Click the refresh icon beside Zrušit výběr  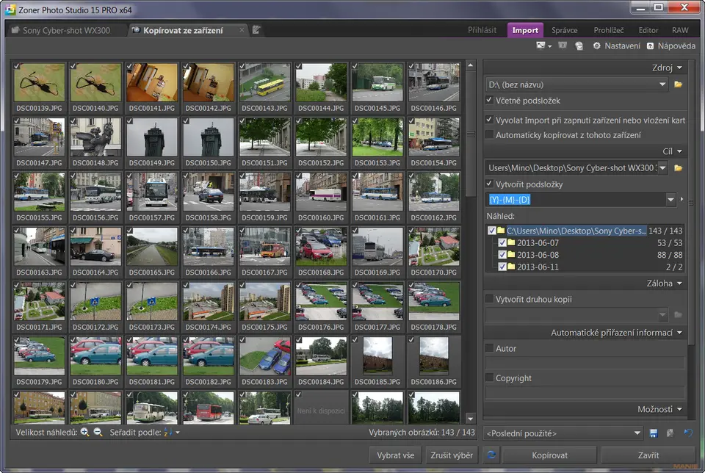coord(491,455)
